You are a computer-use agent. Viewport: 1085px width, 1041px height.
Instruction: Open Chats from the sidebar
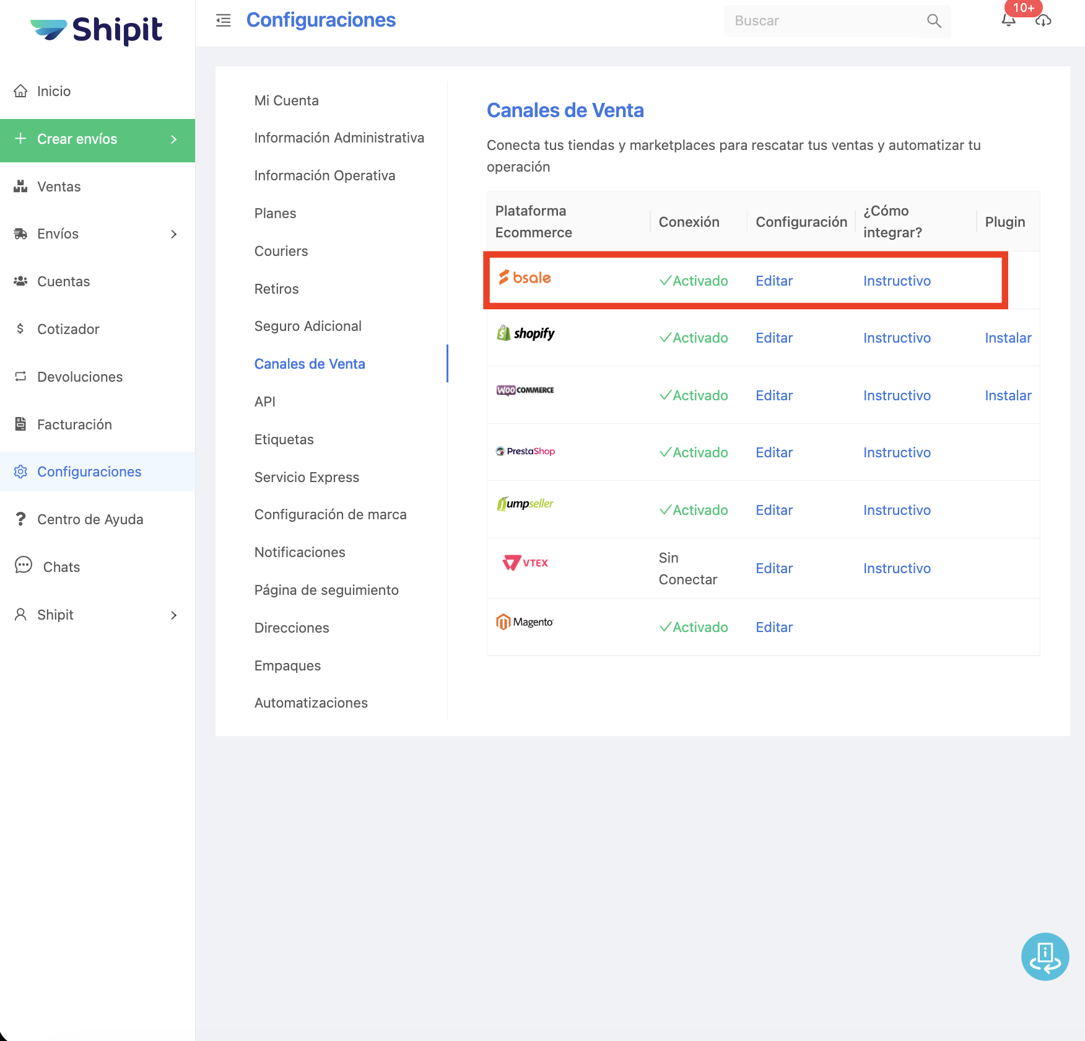point(61,567)
